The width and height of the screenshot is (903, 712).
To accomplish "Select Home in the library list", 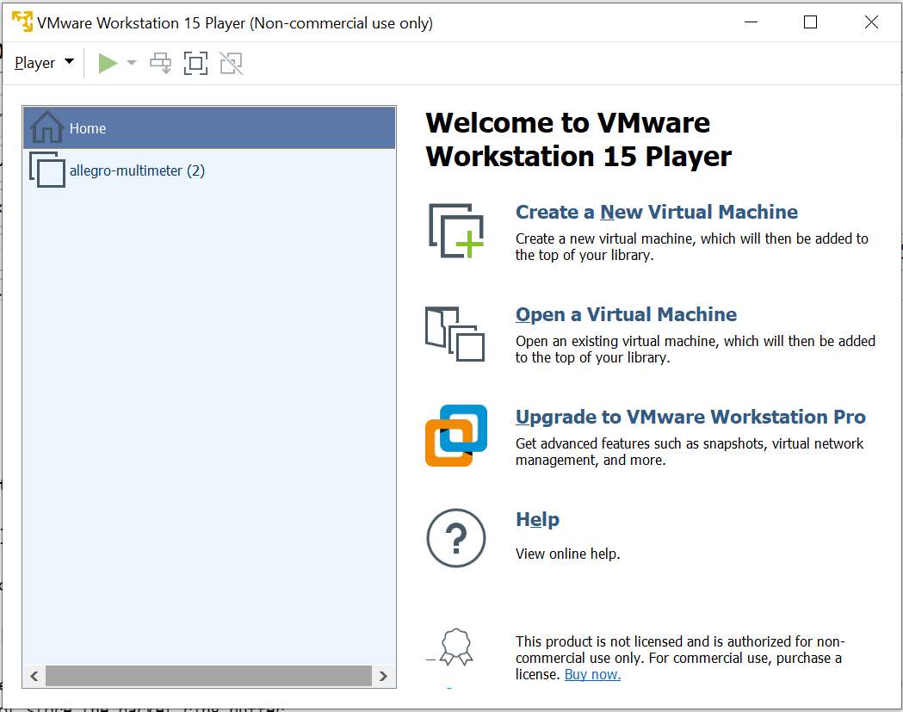I will [x=209, y=128].
